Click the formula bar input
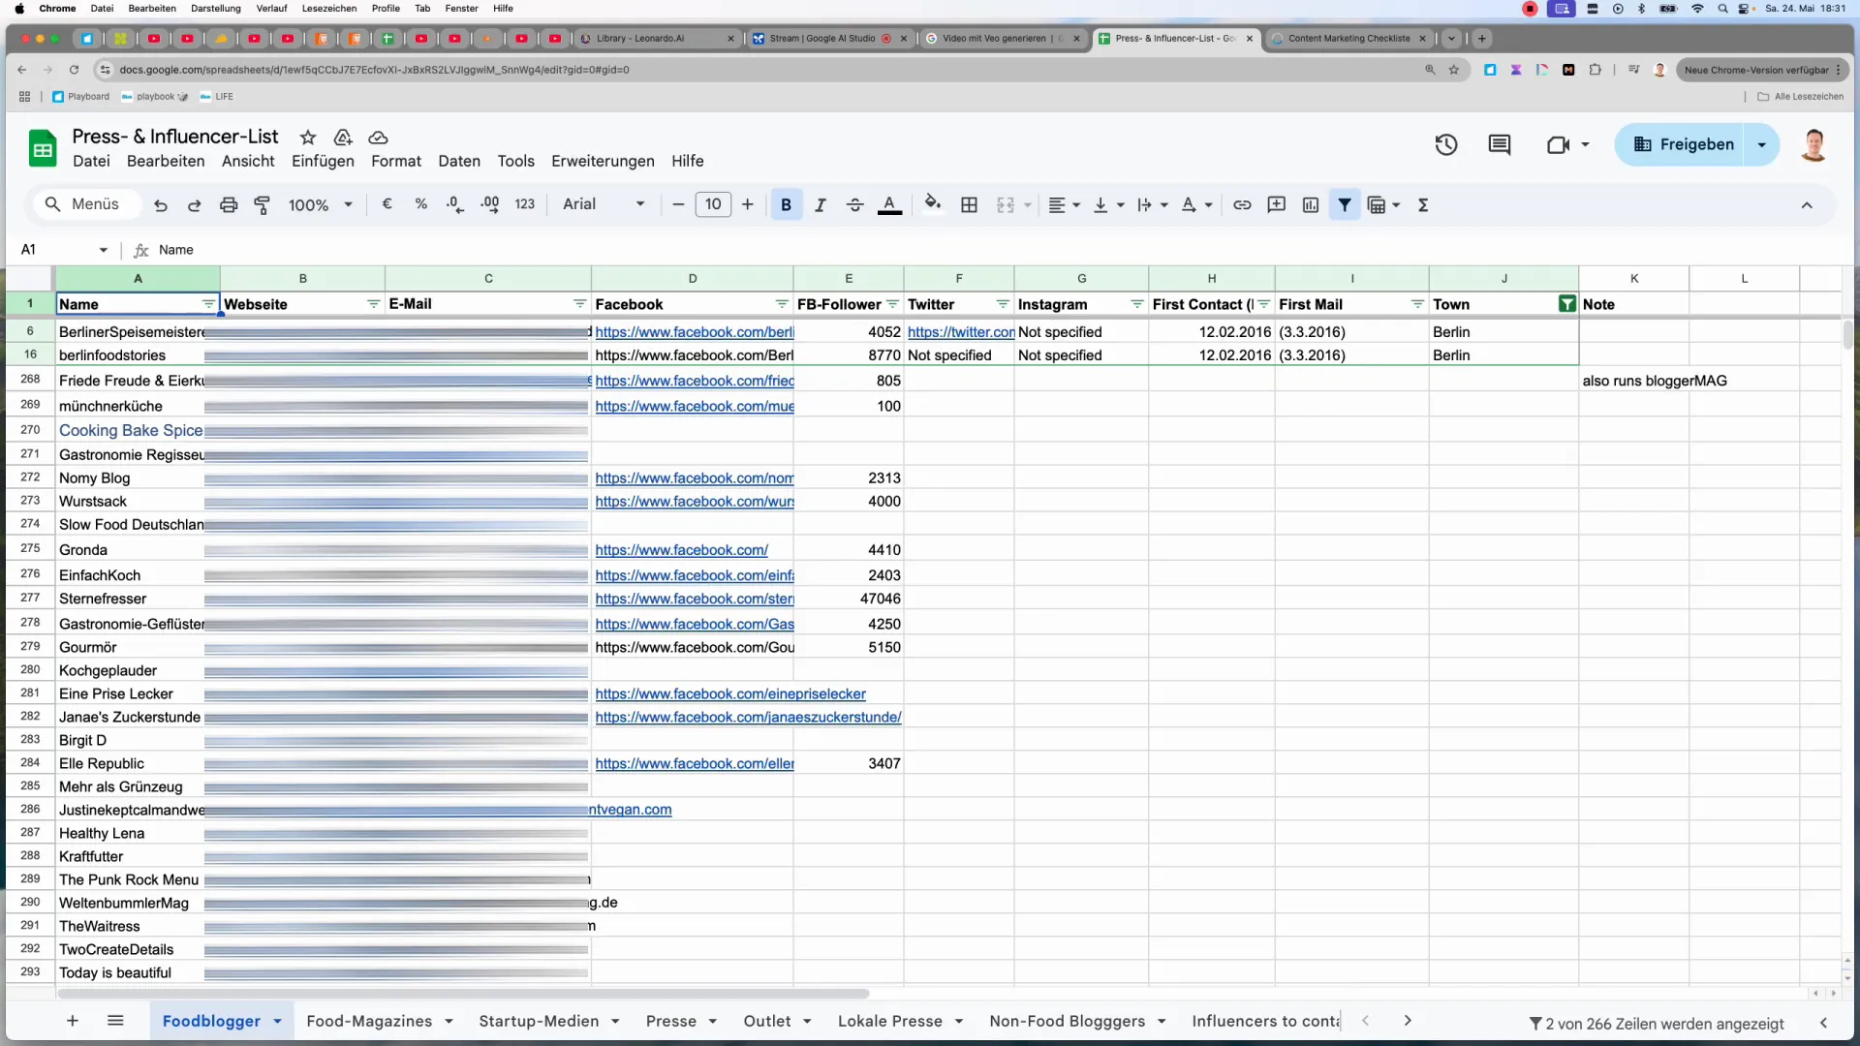The image size is (1860, 1046). click(998, 250)
